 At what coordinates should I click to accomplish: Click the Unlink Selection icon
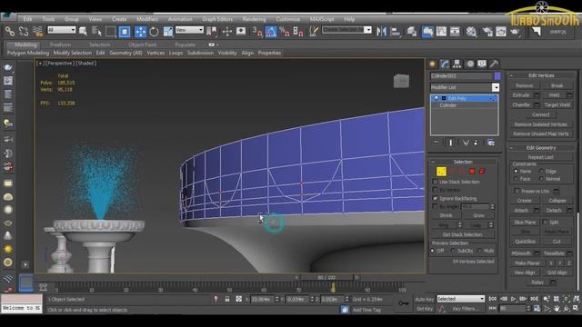pos(24,32)
